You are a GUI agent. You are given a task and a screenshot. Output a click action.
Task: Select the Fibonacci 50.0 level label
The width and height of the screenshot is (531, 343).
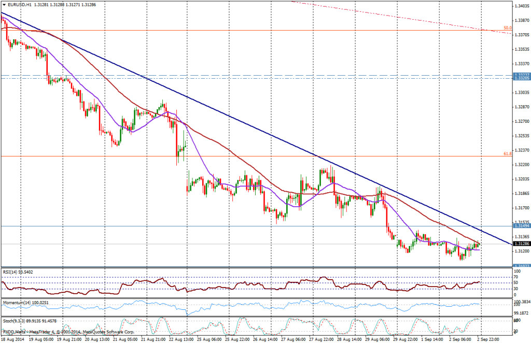(x=508, y=28)
